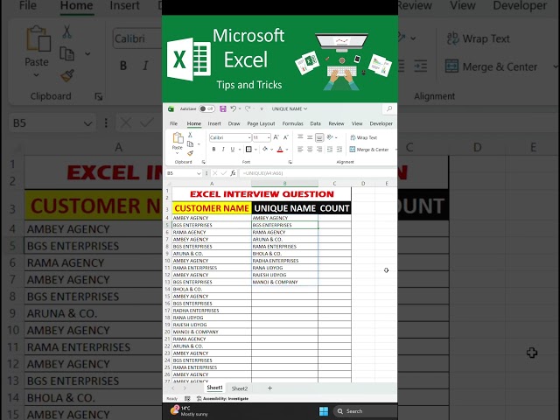Click macro record icon in status bar
Image resolution: width=560 pixels, height=420 pixels.
187,399
